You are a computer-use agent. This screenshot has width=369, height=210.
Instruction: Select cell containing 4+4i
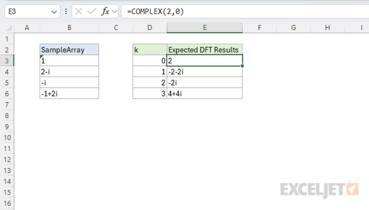click(x=205, y=93)
